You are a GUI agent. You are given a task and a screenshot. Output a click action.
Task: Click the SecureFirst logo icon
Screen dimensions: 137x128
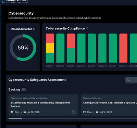coord(3,1)
